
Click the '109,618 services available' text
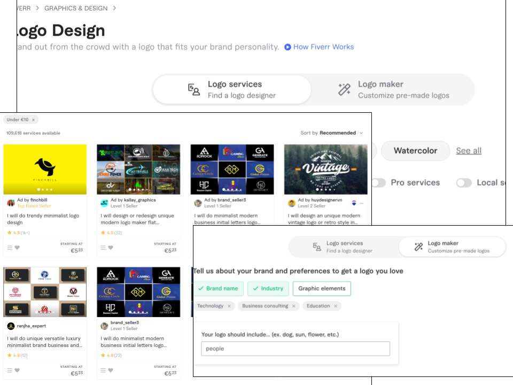pyautogui.click(x=33, y=133)
